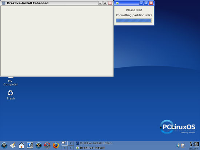Open the Control Center configuration icon

pos(30,145)
